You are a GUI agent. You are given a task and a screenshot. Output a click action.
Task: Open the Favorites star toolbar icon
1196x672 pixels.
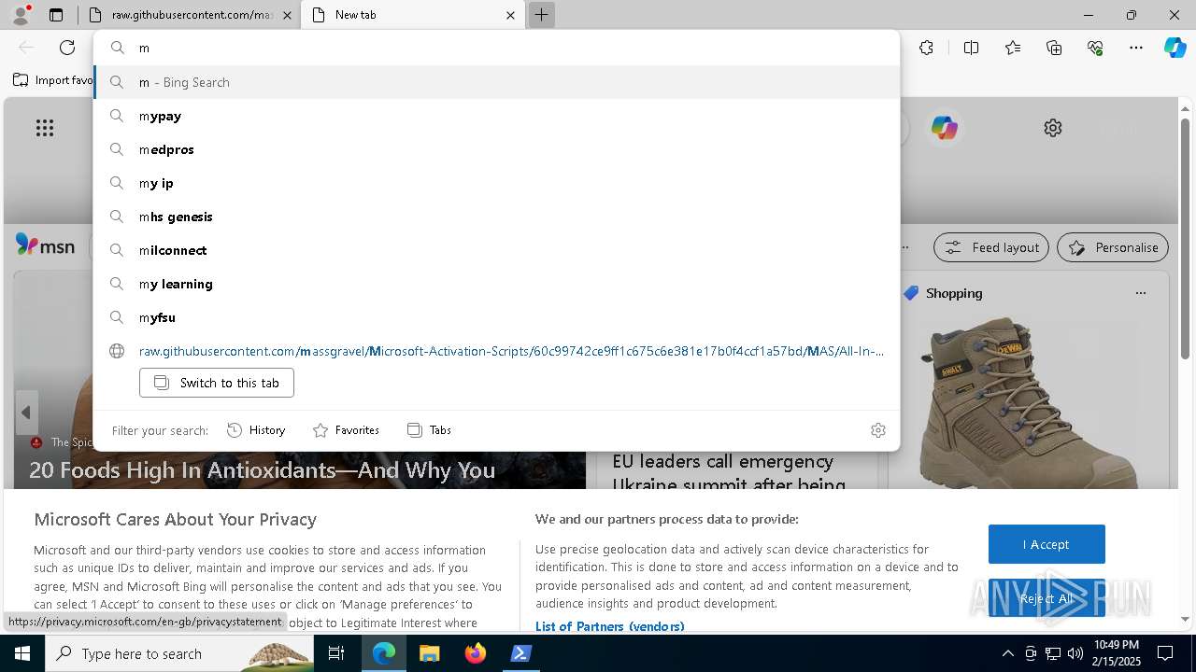1013,48
